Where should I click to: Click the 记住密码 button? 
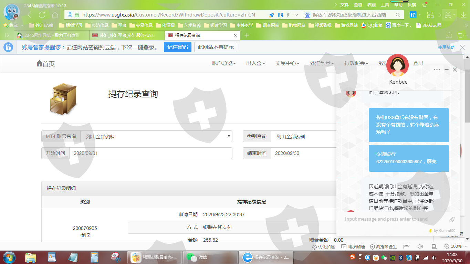click(x=177, y=47)
